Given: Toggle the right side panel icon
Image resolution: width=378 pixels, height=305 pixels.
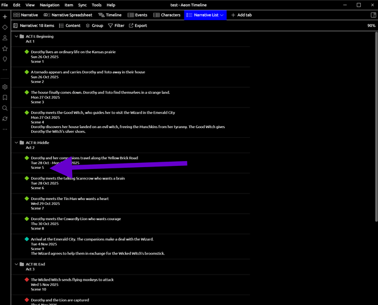Looking at the screenshot, I should 373,15.
